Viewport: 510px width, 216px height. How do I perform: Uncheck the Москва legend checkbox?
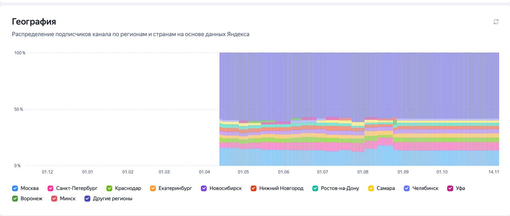click(15, 188)
